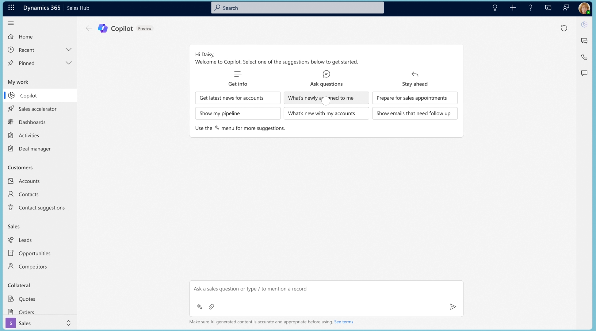Open Contact suggestions

coord(40,208)
